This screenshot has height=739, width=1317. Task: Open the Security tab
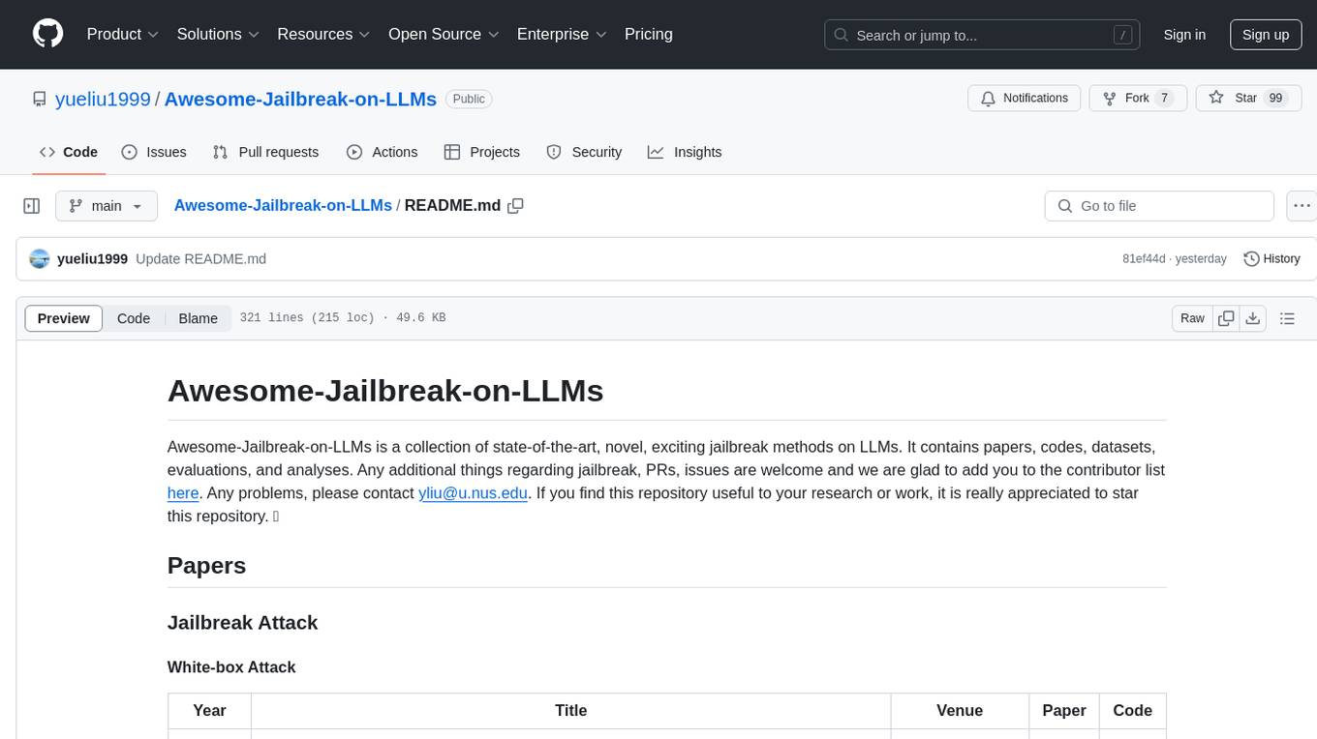point(584,152)
